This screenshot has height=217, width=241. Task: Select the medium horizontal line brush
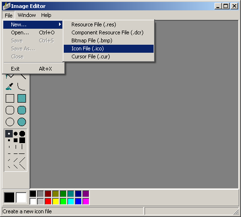(x=16, y=153)
